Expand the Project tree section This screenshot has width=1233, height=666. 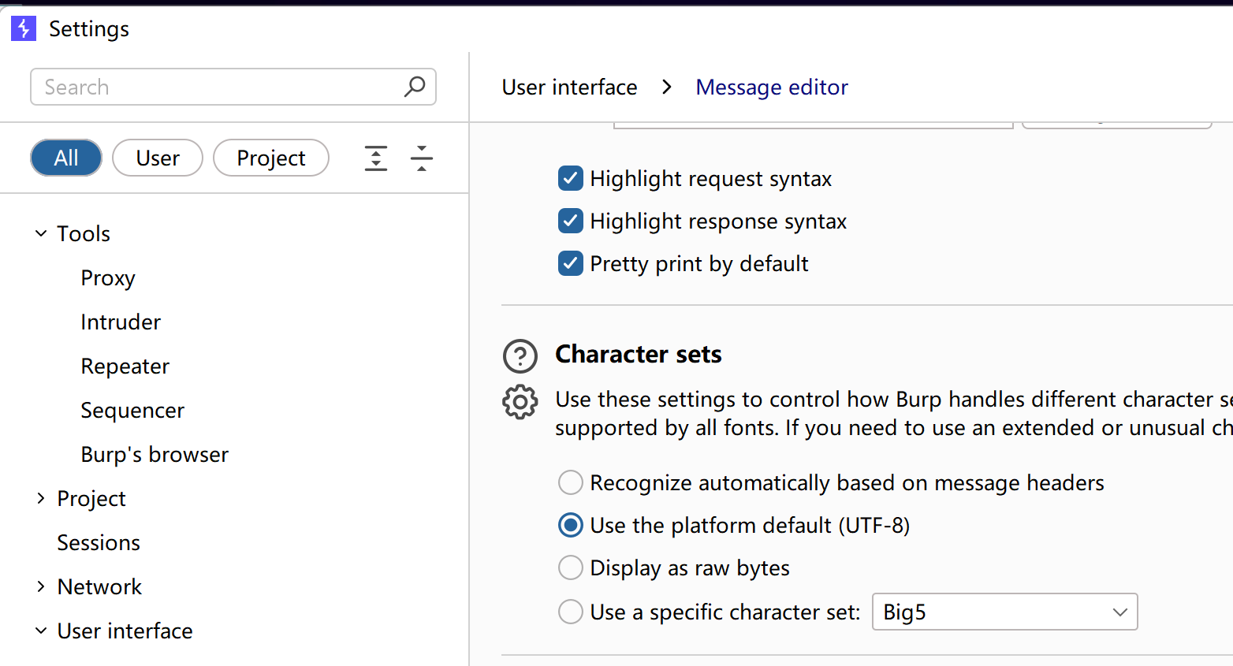click(x=41, y=499)
